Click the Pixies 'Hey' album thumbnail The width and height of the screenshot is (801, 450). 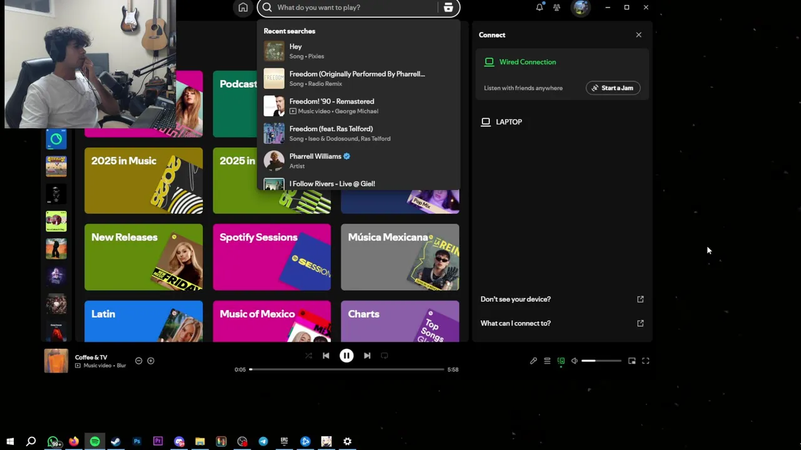(x=273, y=51)
